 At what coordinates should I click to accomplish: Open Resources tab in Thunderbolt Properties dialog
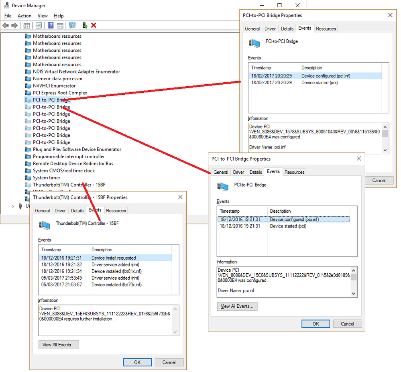[116, 211]
